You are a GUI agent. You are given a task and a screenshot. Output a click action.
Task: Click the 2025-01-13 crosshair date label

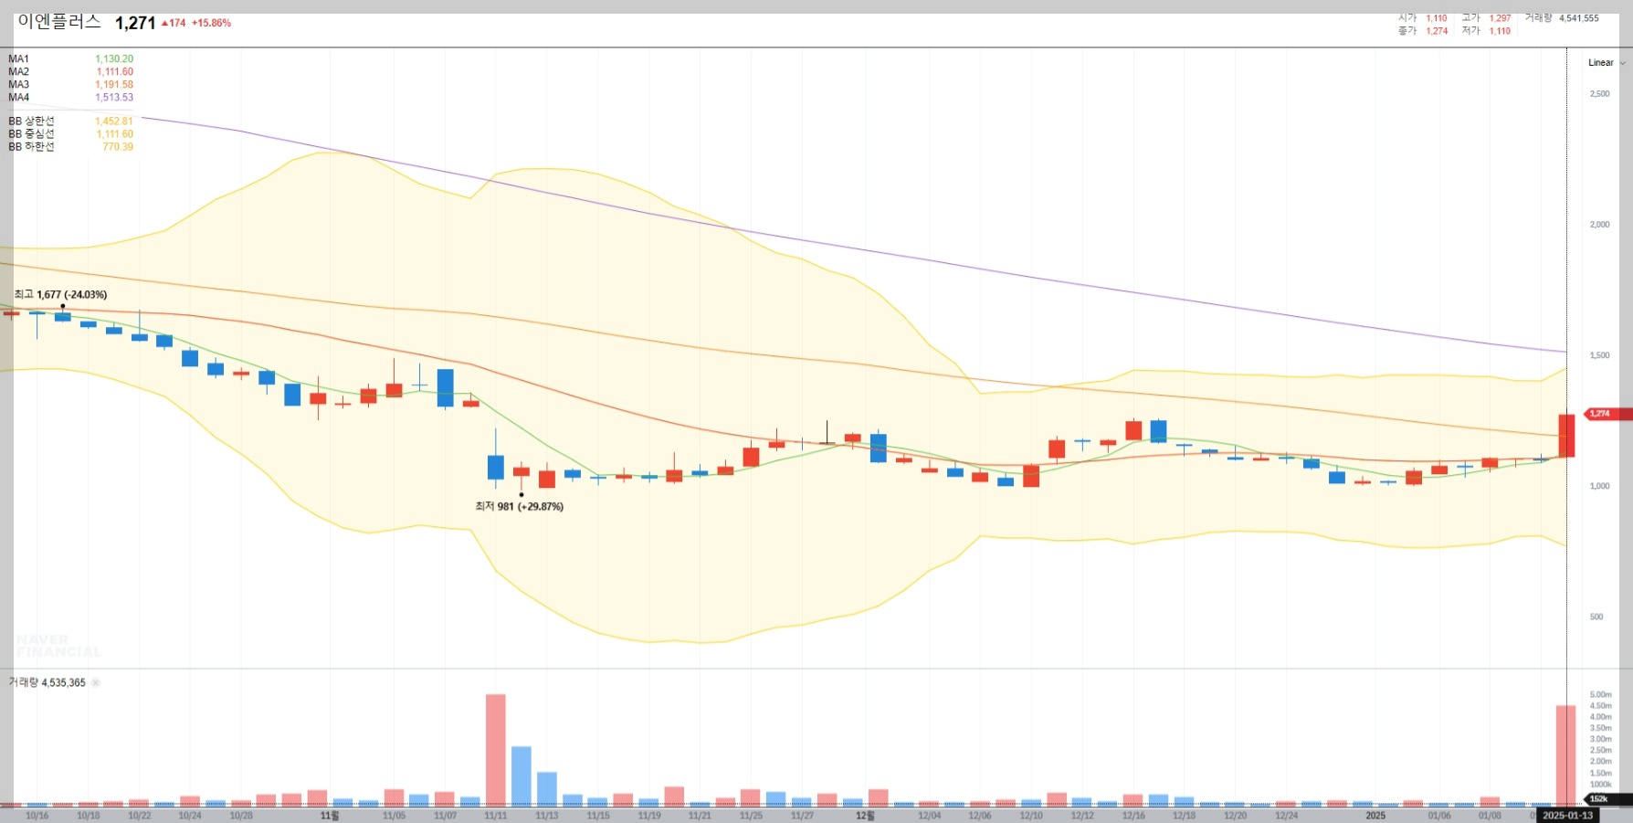click(1567, 816)
